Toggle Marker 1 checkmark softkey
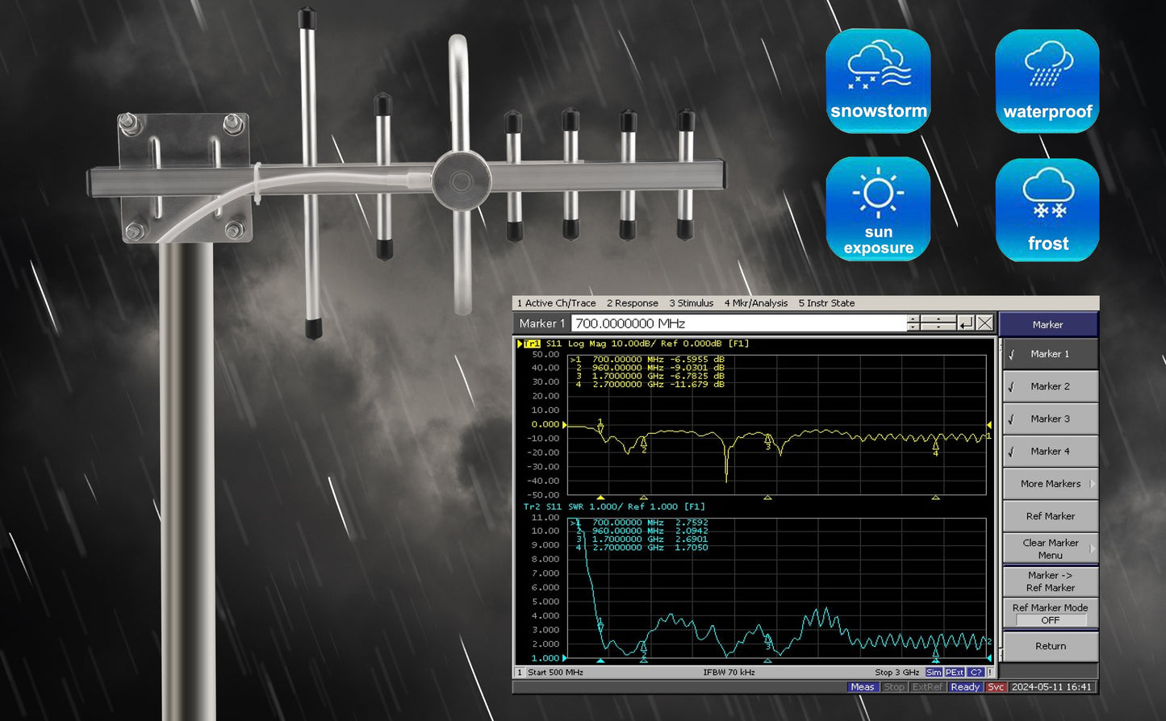1166x721 pixels. click(1049, 354)
